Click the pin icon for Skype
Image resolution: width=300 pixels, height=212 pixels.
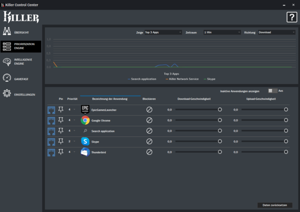pyautogui.click(x=61, y=141)
